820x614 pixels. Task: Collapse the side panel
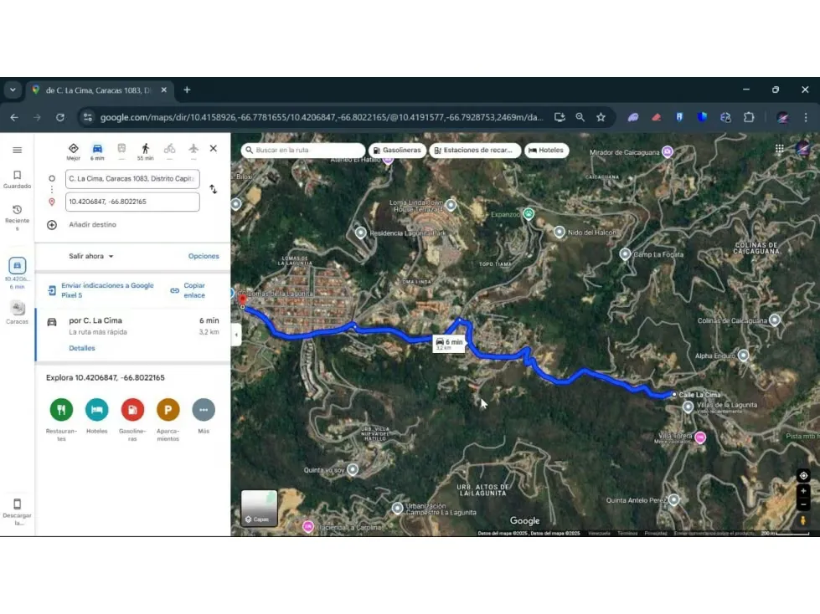coord(236,335)
